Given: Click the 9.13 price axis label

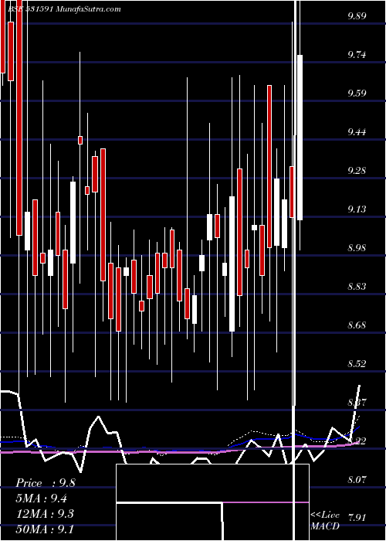Looking at the screenshot, I should tap(357, 209).
